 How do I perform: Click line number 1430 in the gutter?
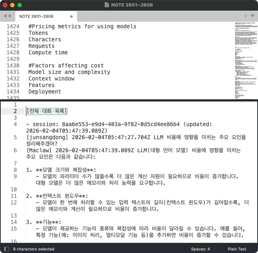pyautogui.click(x=13, y=66)
